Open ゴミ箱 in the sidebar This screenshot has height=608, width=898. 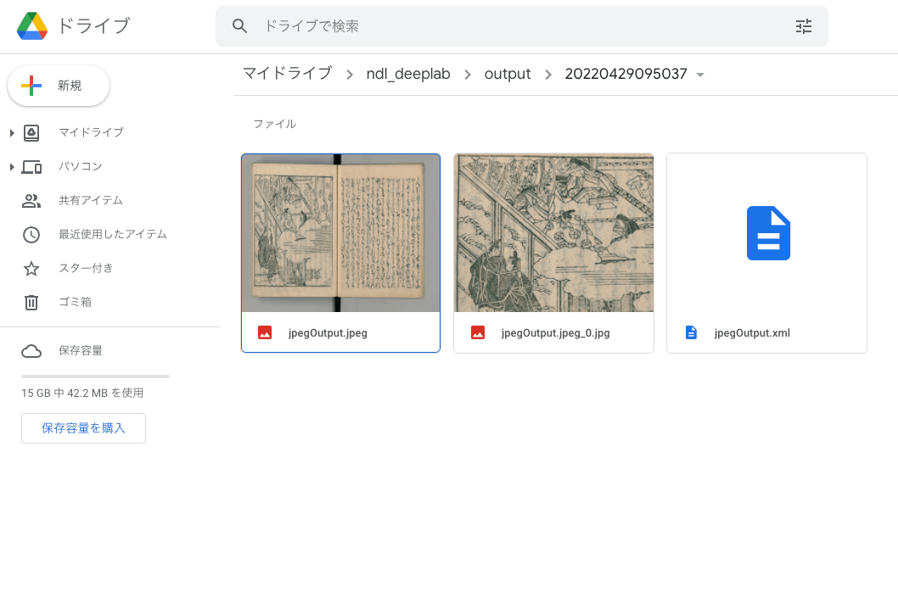pos(75,301)
